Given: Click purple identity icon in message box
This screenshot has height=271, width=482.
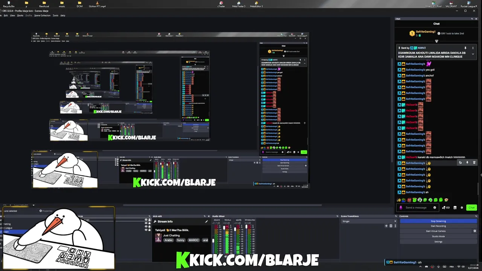Looking at the screenshot, I should [401, 207].
